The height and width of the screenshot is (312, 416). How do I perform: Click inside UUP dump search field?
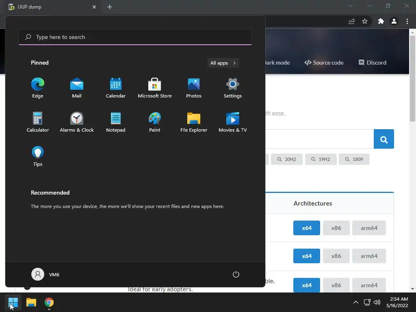(319, 139)
